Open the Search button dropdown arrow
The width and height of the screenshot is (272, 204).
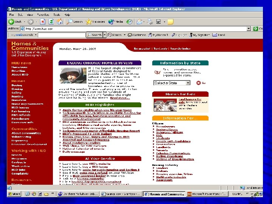point(105,35)
